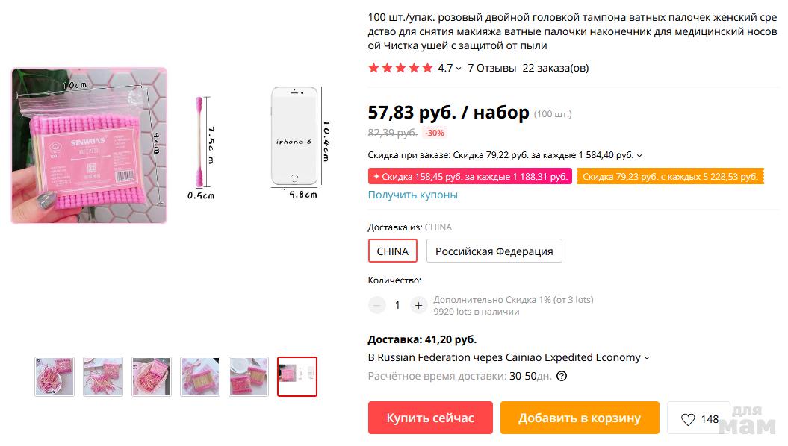Open Cainiao Expedited Economy shipping dropdown
This screenshot has height=446, width=788.
click(x=647, y=358)
